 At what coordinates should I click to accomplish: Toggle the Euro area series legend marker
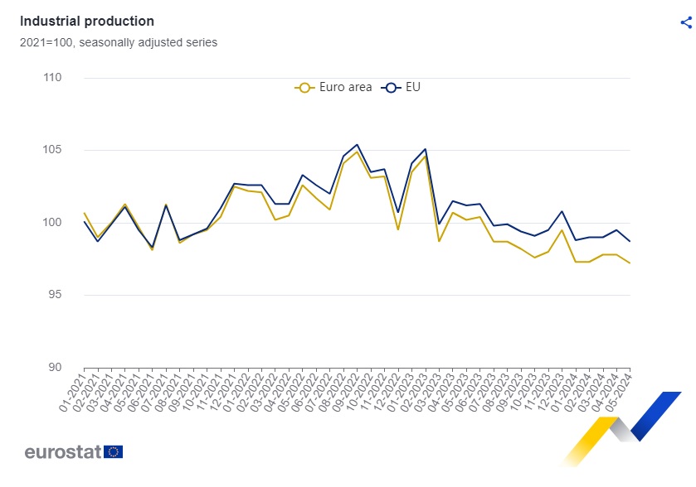click(304, 88)
